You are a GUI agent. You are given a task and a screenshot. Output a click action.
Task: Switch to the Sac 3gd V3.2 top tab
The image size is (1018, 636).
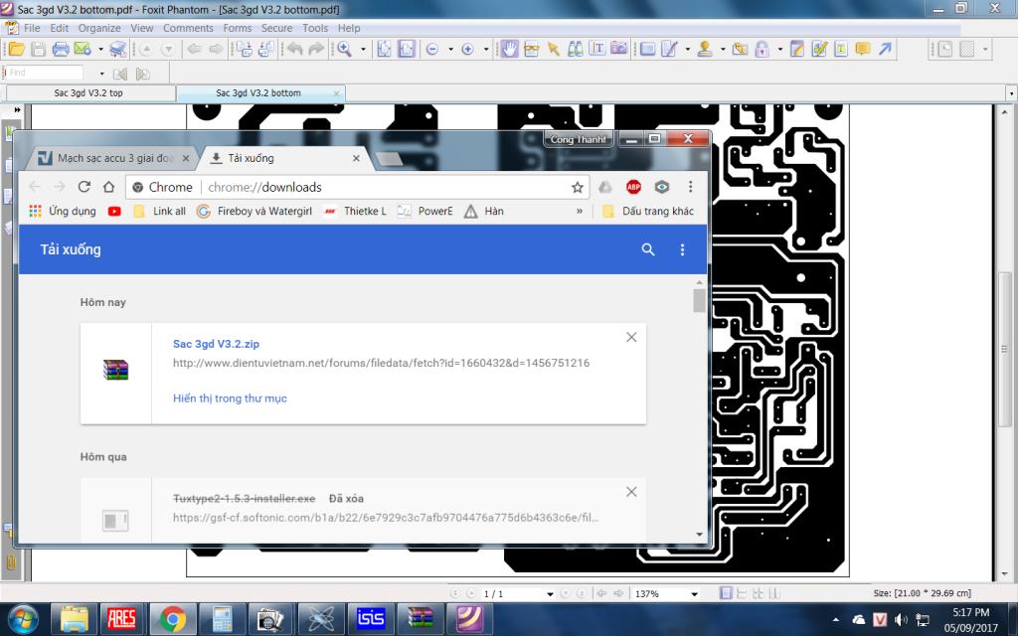pyautogui.click(x=90, y=92)
